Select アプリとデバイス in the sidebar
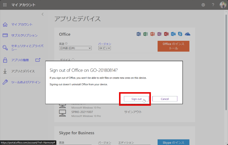The image size is (228, 145). coord(23,71)
